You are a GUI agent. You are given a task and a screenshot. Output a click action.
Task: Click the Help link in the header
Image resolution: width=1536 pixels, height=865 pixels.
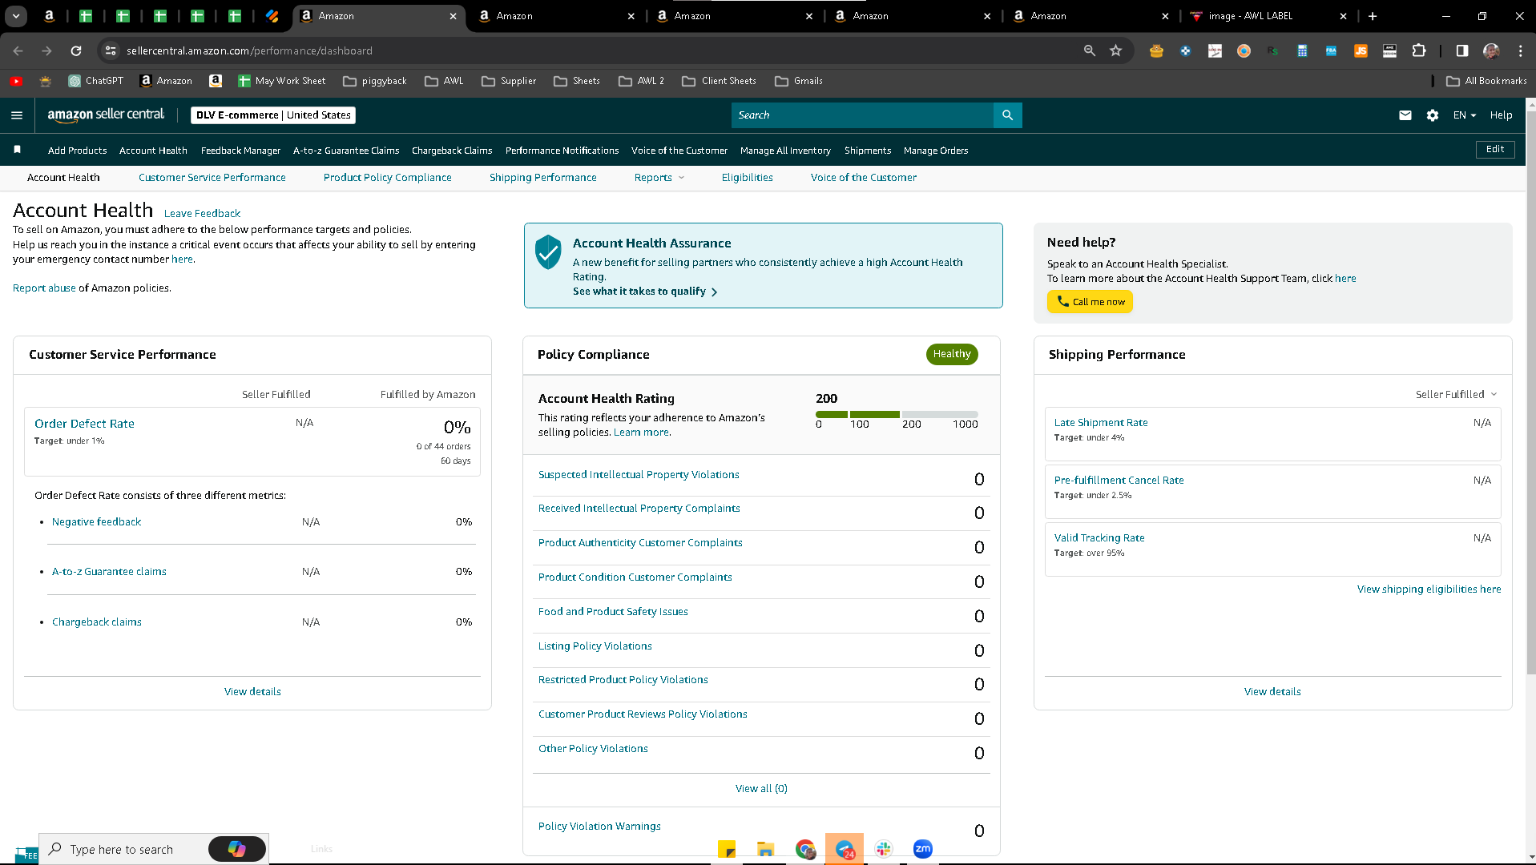click(1501, 115)
